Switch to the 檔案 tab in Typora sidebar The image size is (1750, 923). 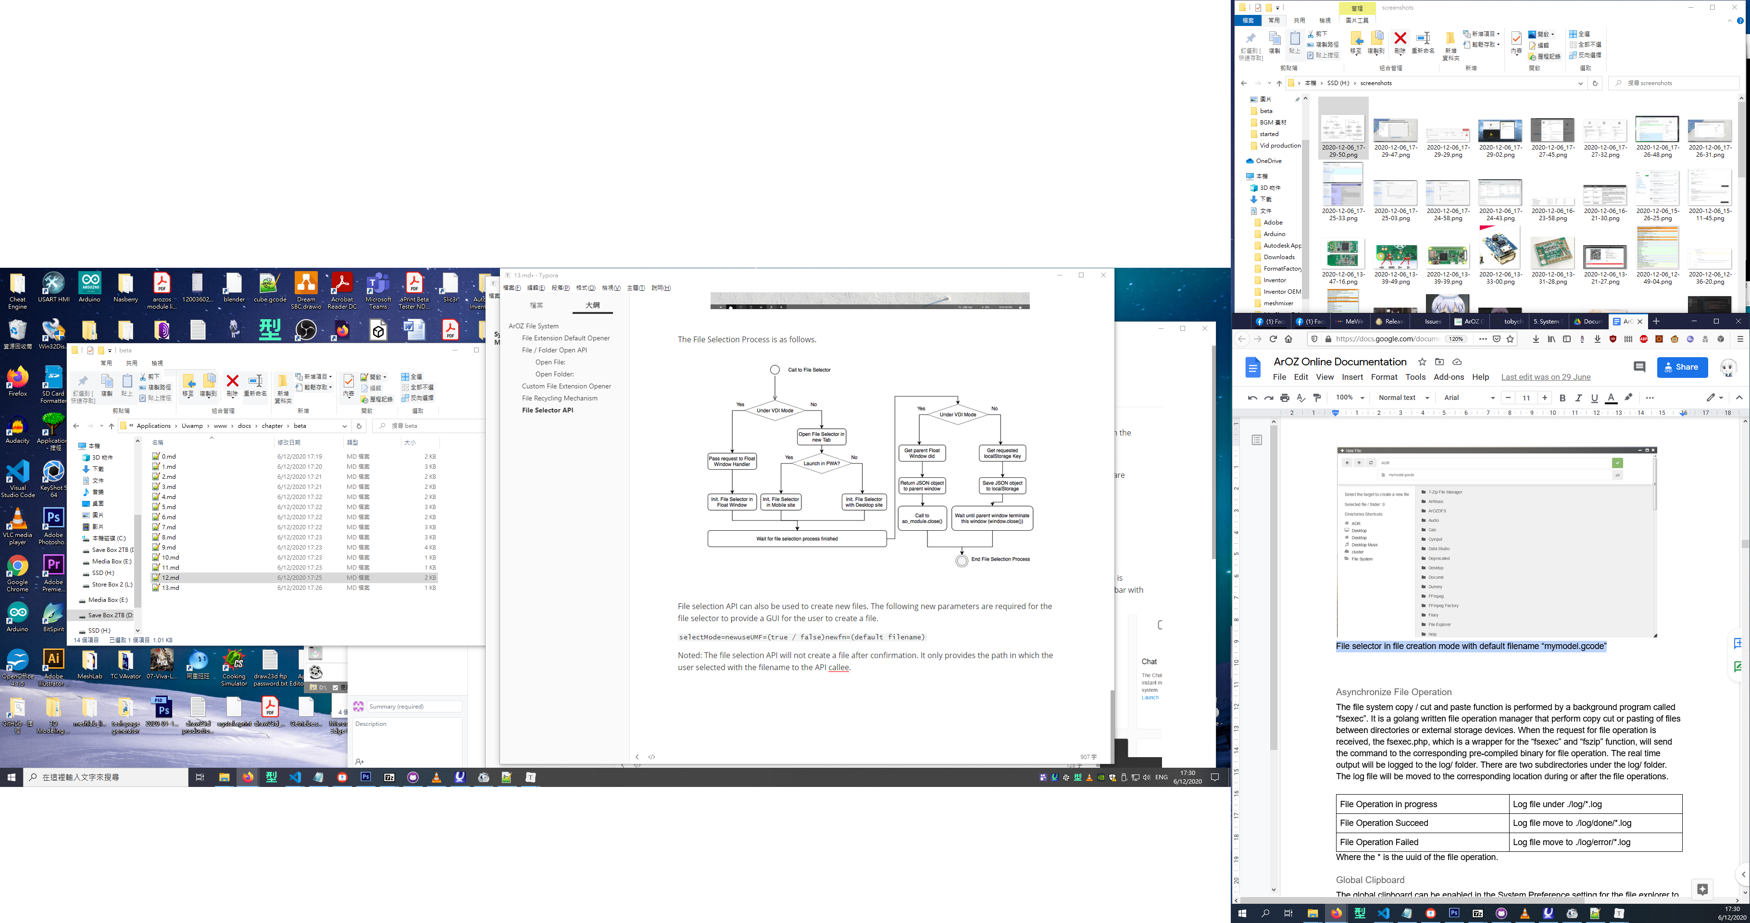click(537, 306)
